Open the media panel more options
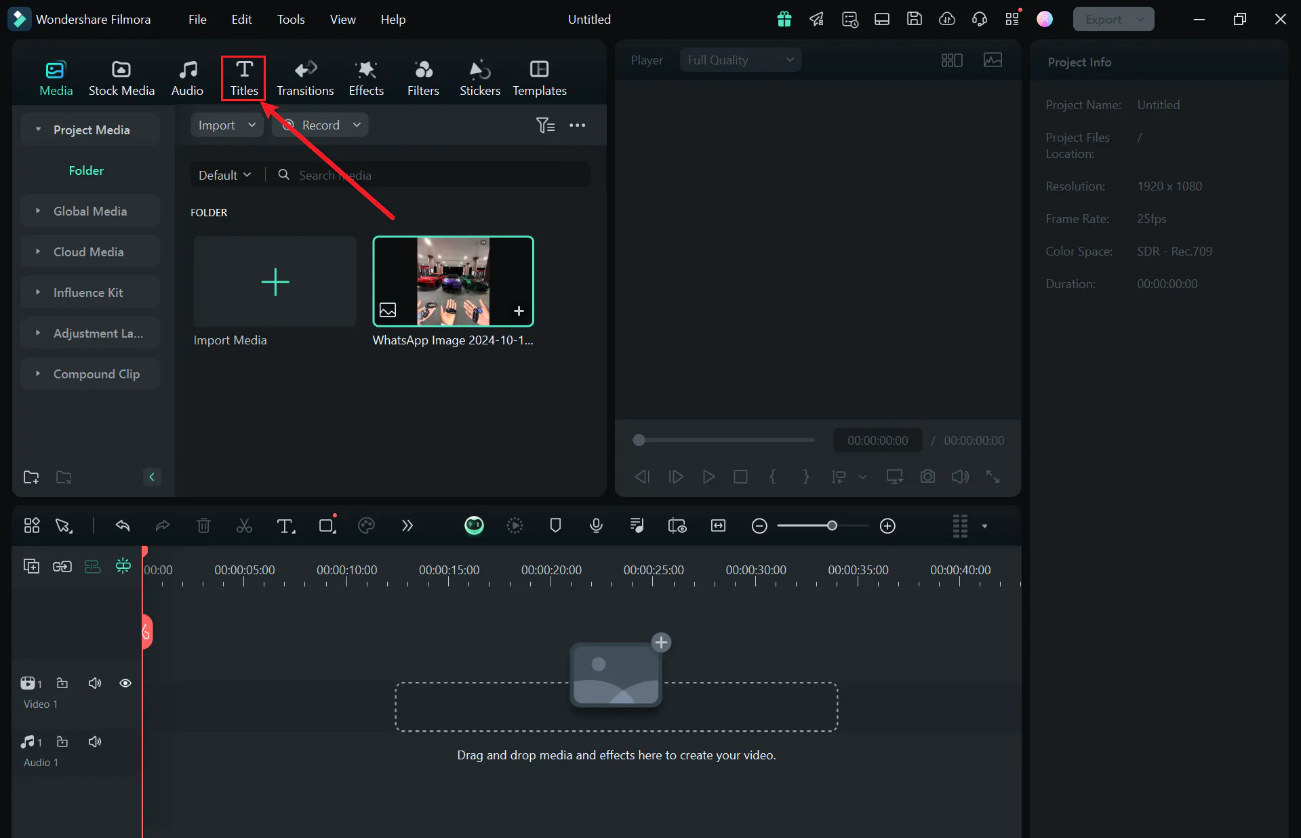 577,125
